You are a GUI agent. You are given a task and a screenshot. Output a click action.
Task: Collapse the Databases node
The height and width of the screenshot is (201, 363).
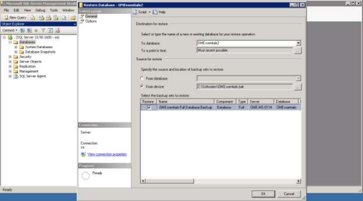10,42
